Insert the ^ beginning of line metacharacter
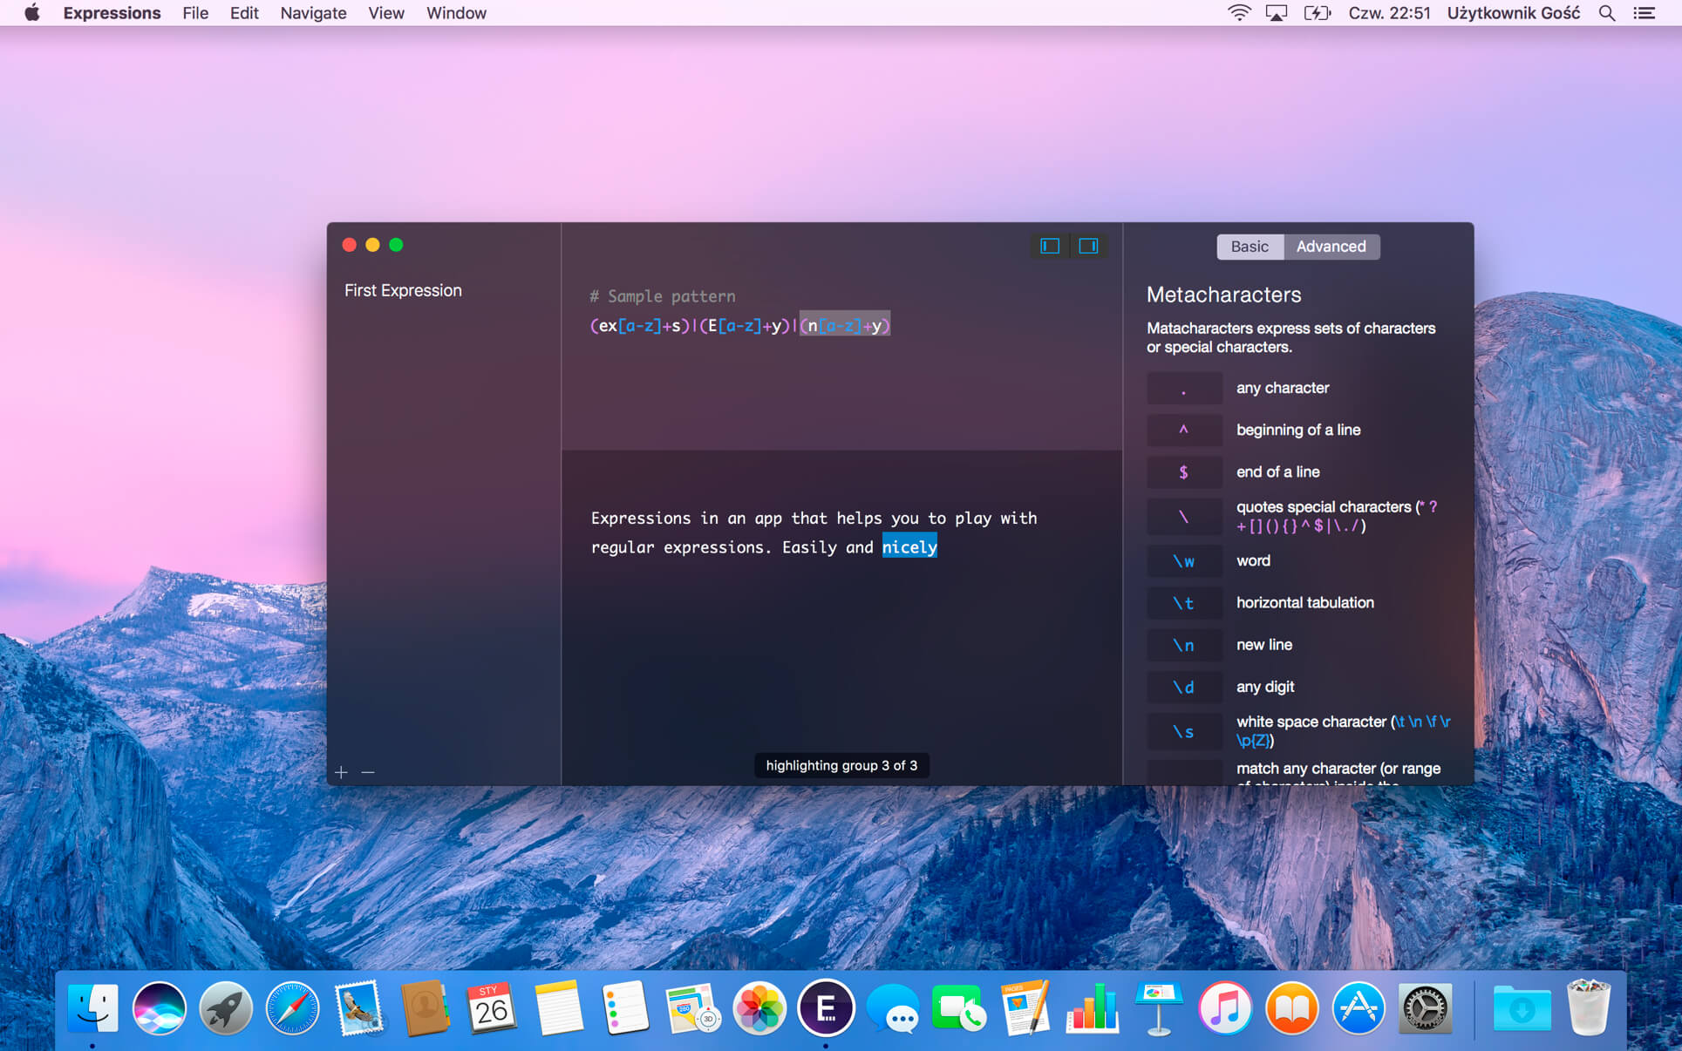Screen dimensions: 1682x1051 (1183, 430)
